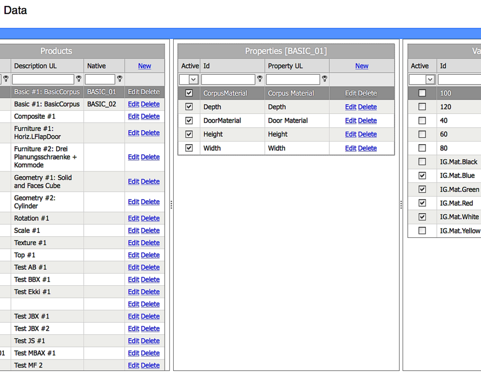The width and height of the screenshot is (481, 374).
Task: Edit the Test BBX #1 product
Action: pyautogui.click(x=134, y=279)
